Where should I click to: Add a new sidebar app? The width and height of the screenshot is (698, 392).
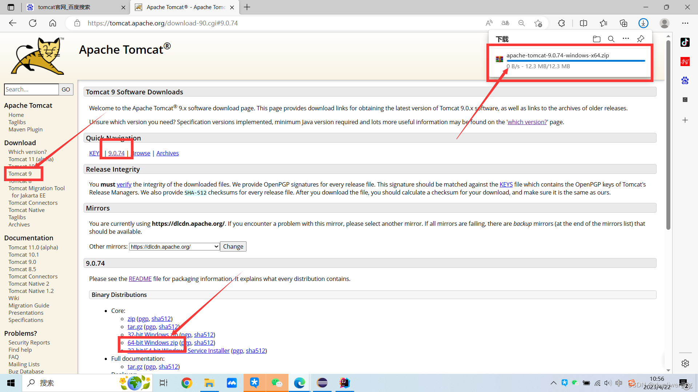pos(685,120)
